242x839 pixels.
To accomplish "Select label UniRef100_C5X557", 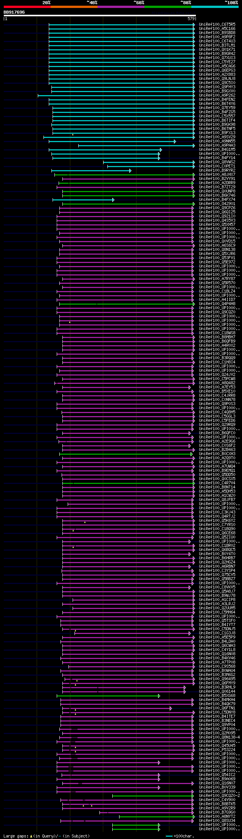I will click(x=217, y=116).
